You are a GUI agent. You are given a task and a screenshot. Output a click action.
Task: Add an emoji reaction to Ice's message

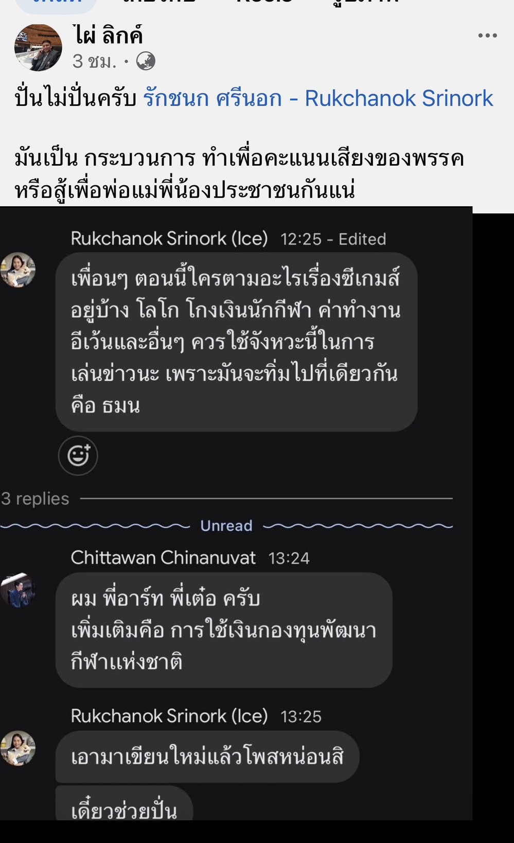78,455
